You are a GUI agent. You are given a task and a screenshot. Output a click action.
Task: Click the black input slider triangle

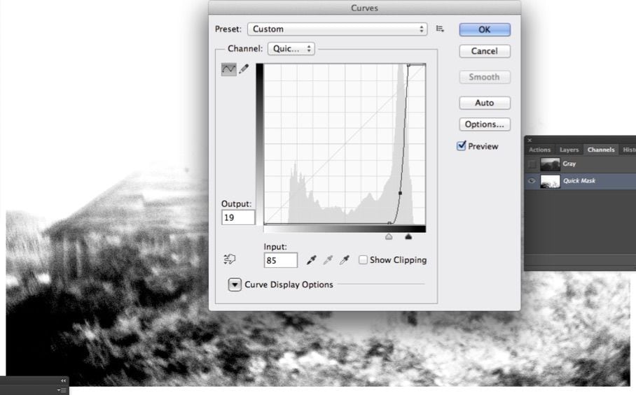[408, 236]
